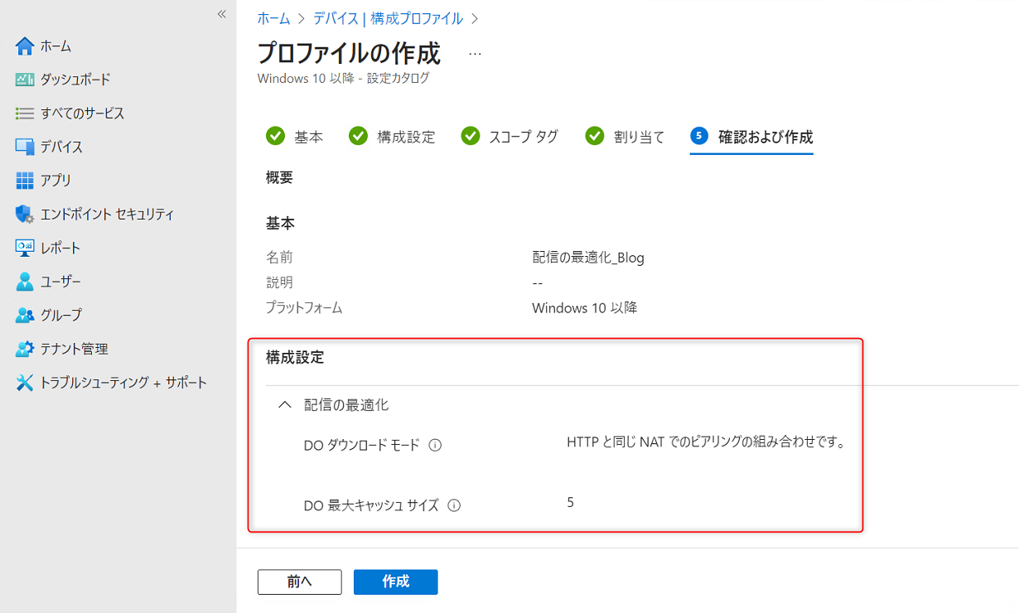Collapse the 配信の最適化 section chevron
This screenshot has width=1019, height=613.
click(x=285, y=405)
